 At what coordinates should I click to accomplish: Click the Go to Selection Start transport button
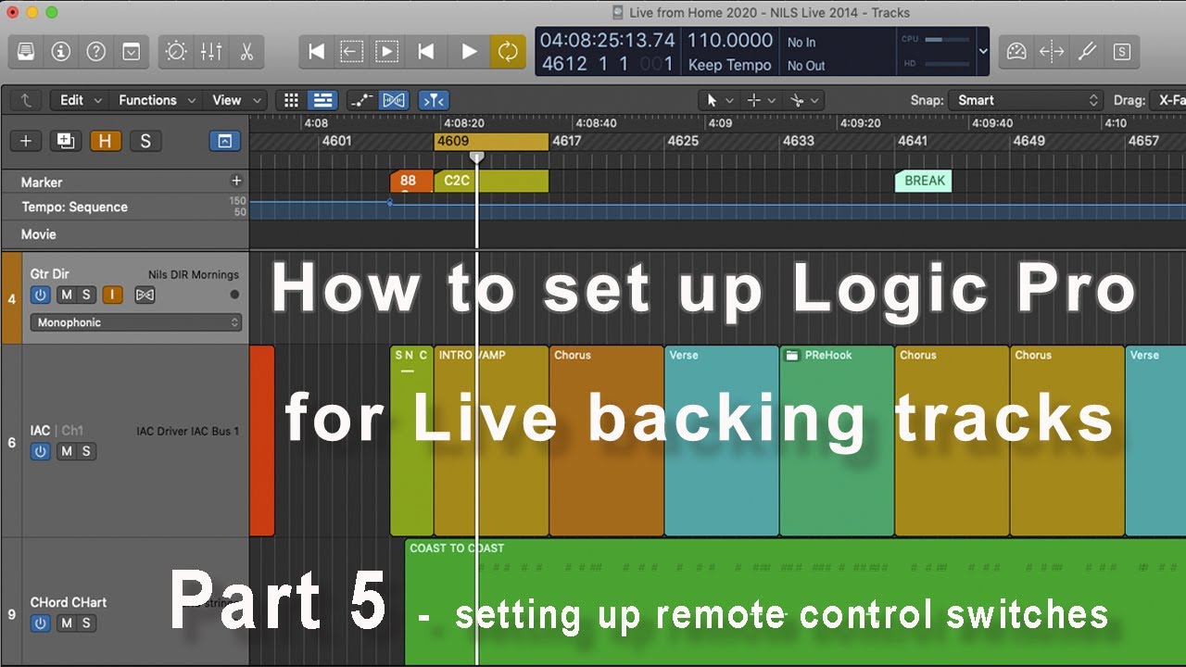pos(352,52)
